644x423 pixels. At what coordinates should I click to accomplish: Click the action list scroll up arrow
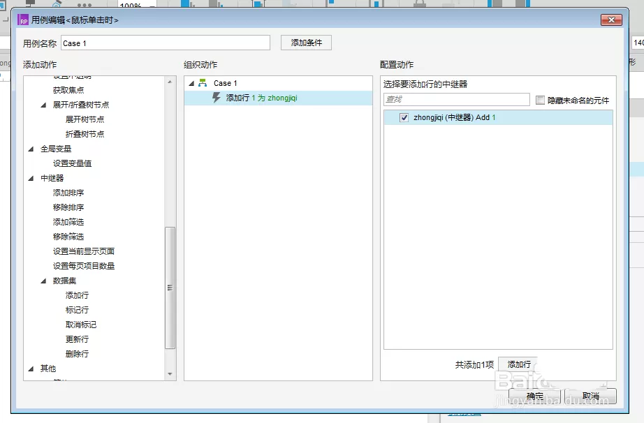tap(170, 82)
